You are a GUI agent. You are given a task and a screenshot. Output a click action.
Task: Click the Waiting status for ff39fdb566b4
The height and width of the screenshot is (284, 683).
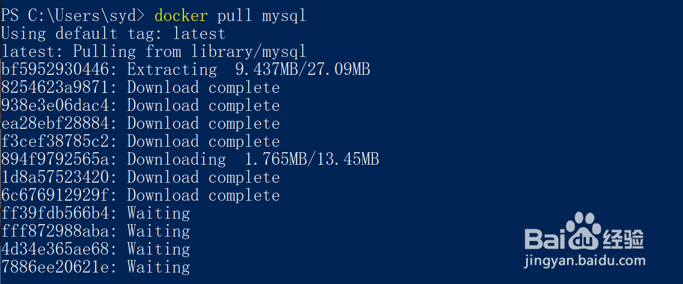pyautogui.click(x=159, y=213)
